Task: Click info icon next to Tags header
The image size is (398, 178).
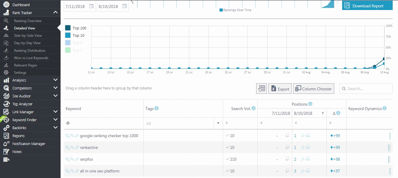Action: 157,108
